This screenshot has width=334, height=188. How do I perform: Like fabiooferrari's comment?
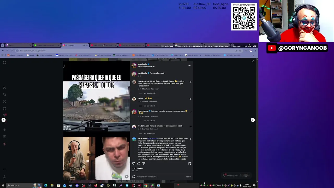coord(190,111)
